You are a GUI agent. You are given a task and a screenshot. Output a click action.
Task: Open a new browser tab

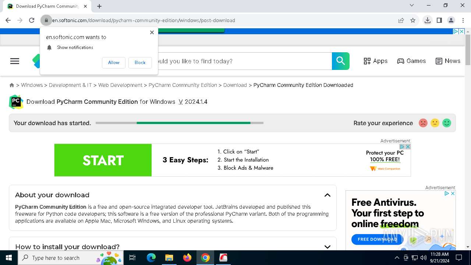tap(99, 6)
